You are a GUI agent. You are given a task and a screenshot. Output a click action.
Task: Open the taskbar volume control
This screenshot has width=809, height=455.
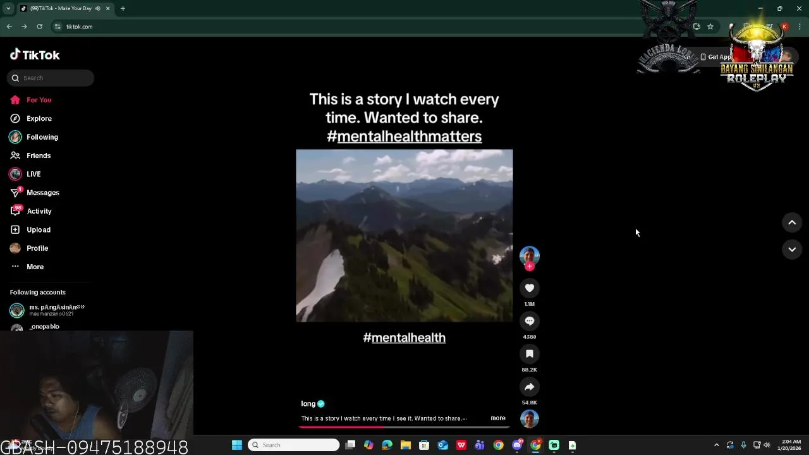pos(767,445)
